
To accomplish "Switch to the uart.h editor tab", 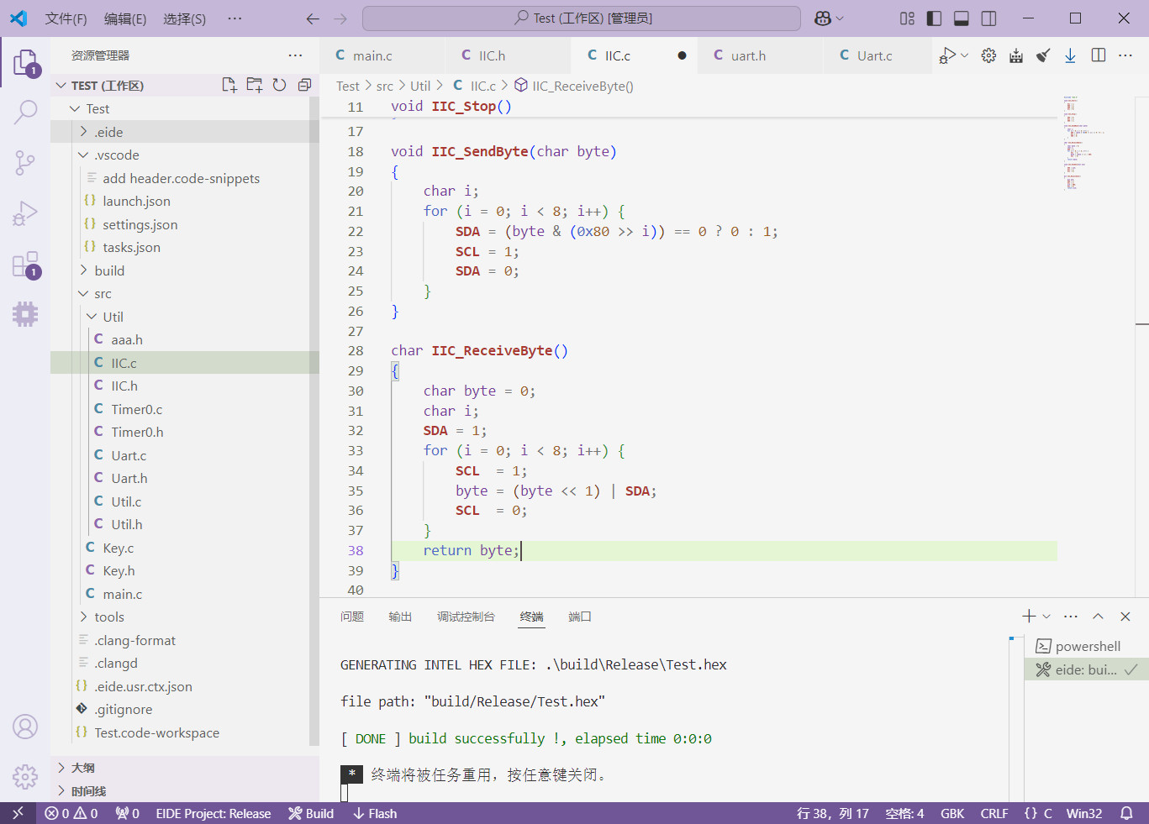I will click(x=762, y=55).
